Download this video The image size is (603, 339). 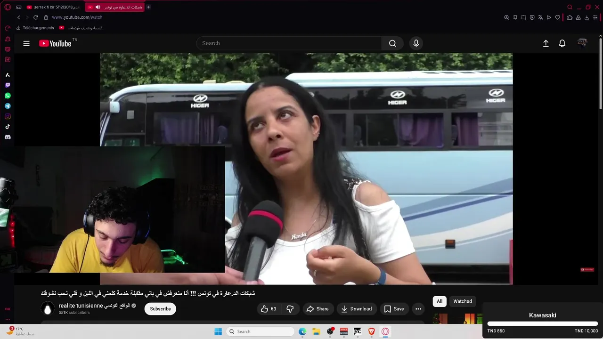pyautogui.click(x=357, y=309)
